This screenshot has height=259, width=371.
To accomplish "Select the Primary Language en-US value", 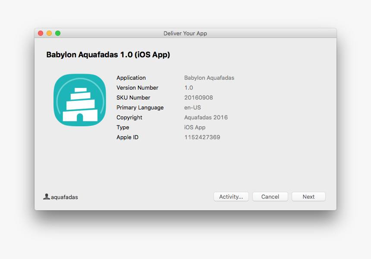I will pyautogui.click(x=192, y=107).
